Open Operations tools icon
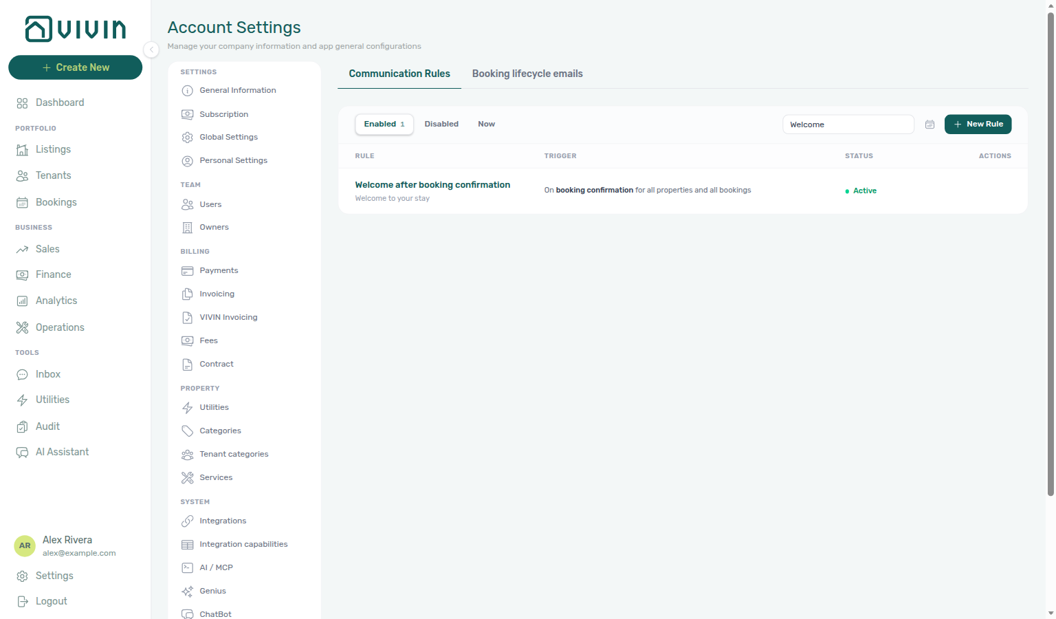 [22, 327]
